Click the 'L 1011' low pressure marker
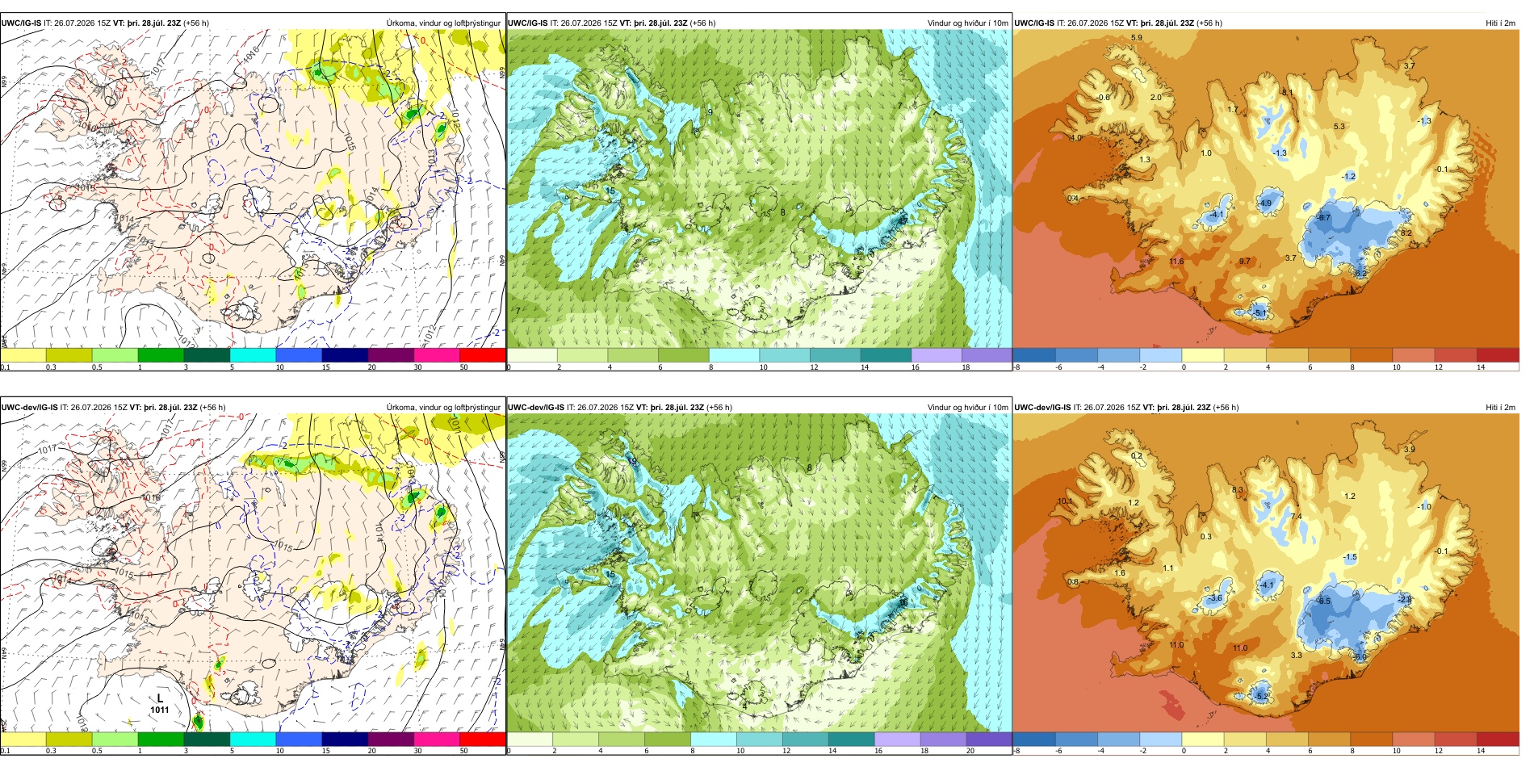The width and height of the screenshot is (1534, 767). [x=160, y=704]
